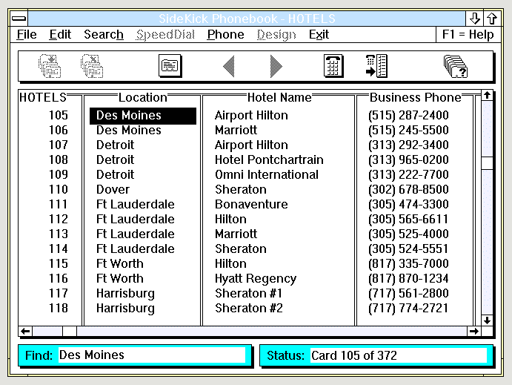Minimize window with title bar down arrow

click(474, 19)
